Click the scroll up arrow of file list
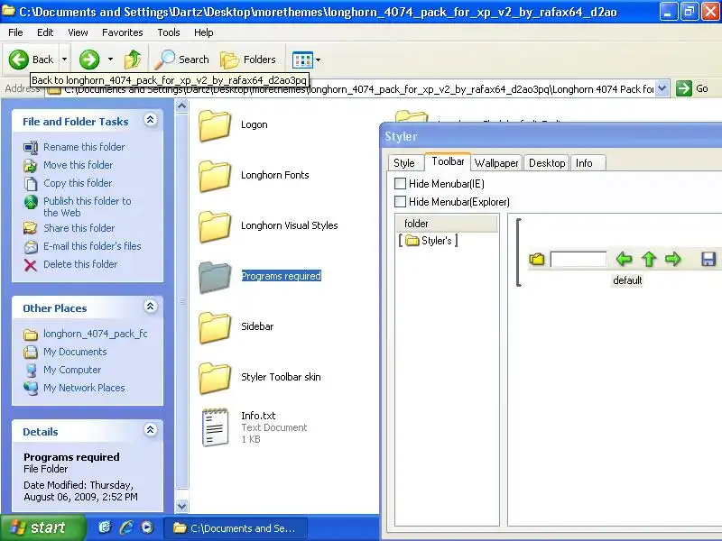This screenshot has width=722, height=541. (x=182, y=106)
